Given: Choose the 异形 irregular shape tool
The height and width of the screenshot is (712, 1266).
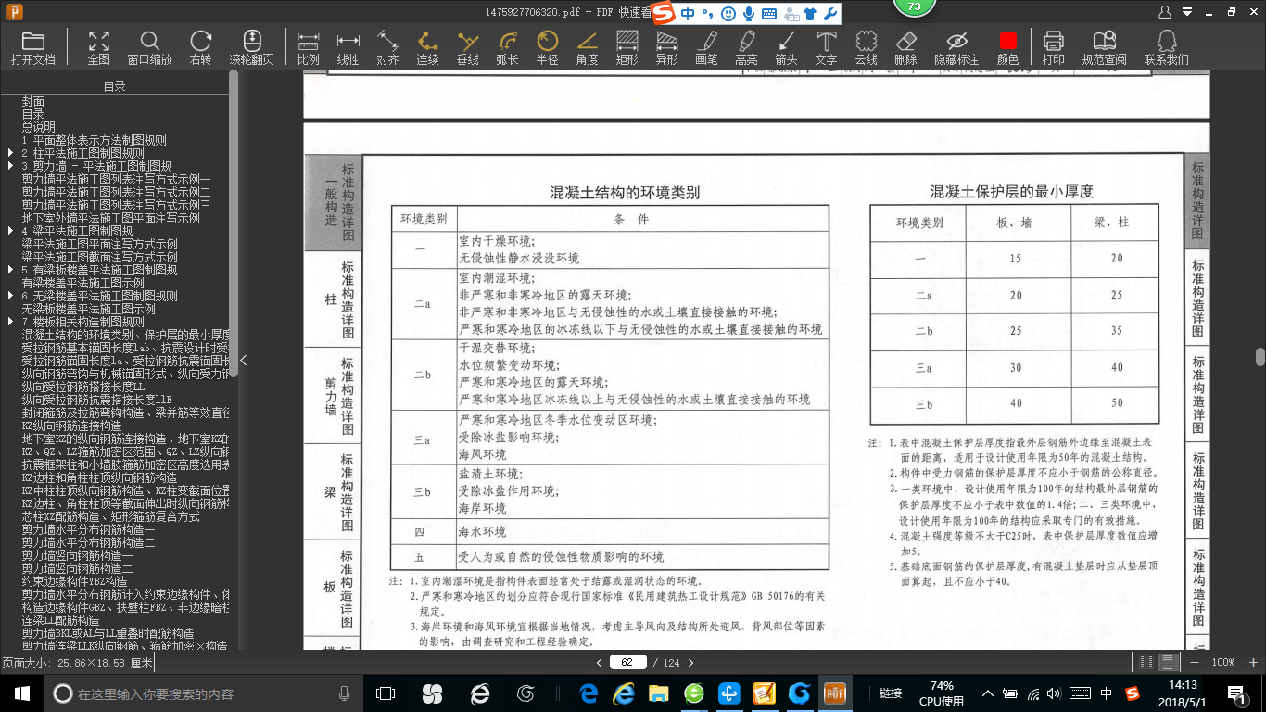Looking at the screenshot, I should [x=666, y=47].
